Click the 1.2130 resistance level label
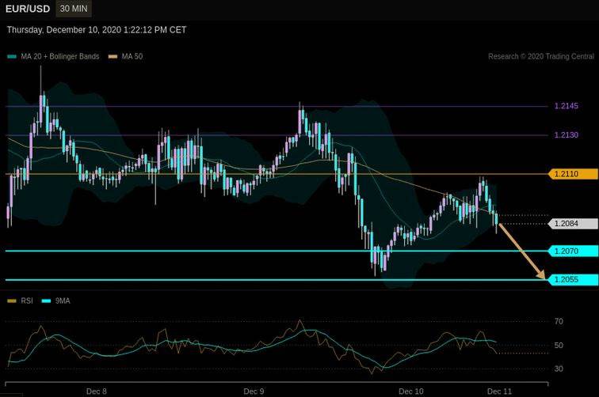The height and width of the screenshot is (397, 599). point(567,135)
